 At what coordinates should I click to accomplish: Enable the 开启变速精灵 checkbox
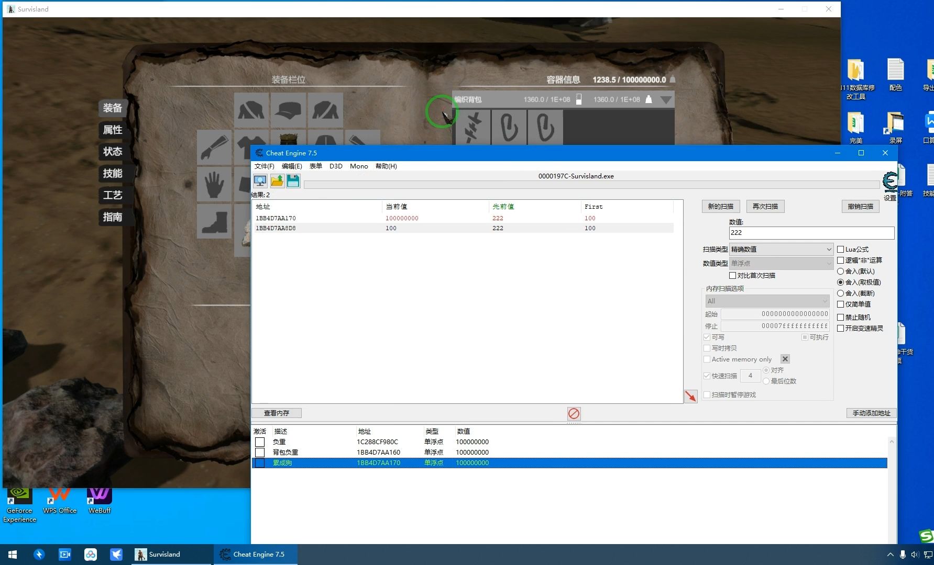[x=840, y=329]
